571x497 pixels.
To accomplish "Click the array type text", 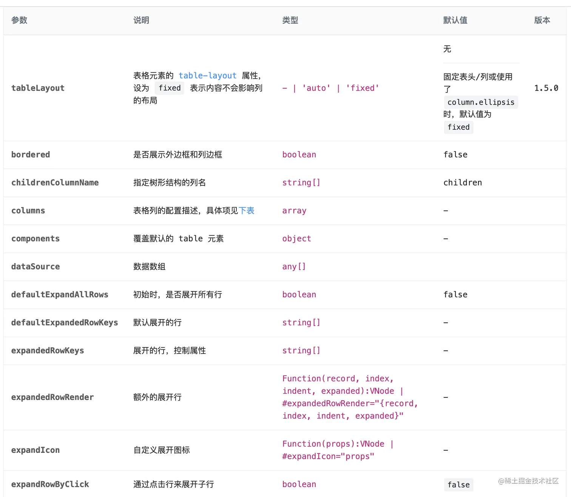I will [x=294, y=210].
